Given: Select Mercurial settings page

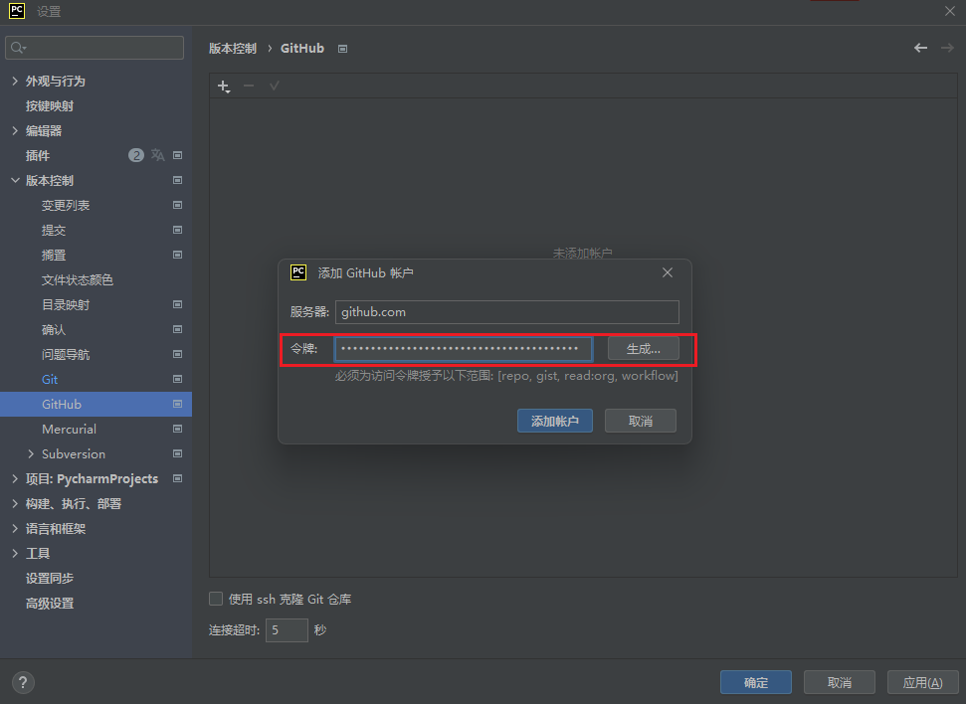Looking at the screenshot, I should point(69,430).
